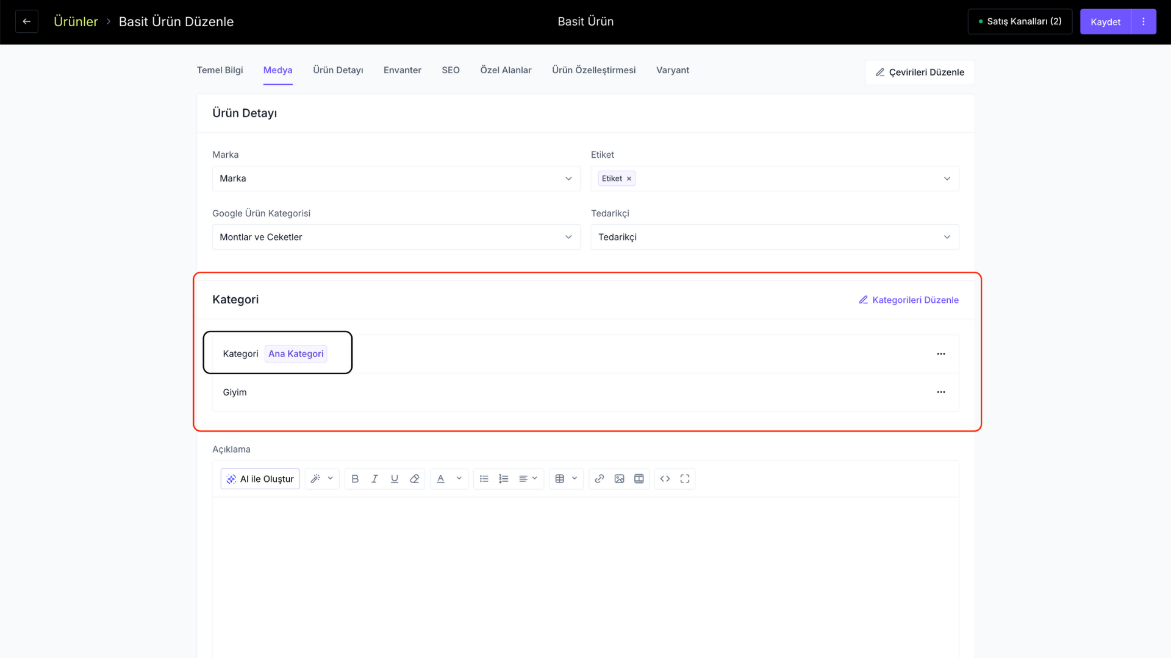Switch to the Özel Alanlar tab

click(506, 70)
